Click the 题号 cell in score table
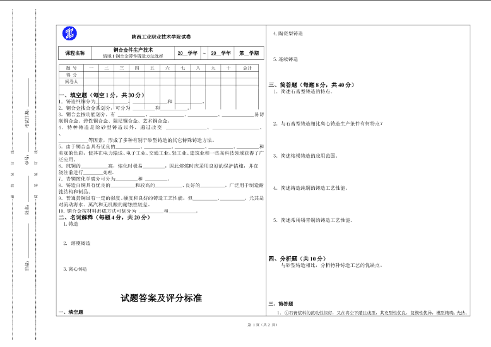This screenshot has width=491, height=347. coord(71,68)
